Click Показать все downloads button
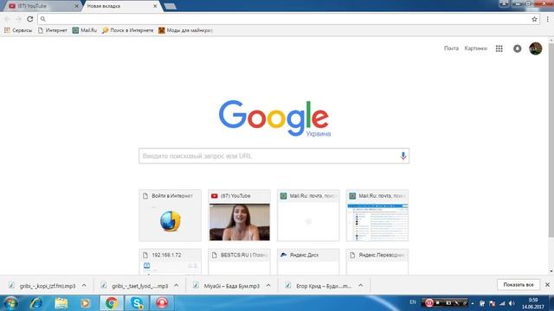Viewport: 554px width, 311px height. point(519,284)
